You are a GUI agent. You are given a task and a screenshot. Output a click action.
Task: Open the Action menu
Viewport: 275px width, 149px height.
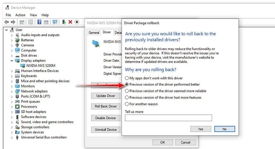click(20, 15)
